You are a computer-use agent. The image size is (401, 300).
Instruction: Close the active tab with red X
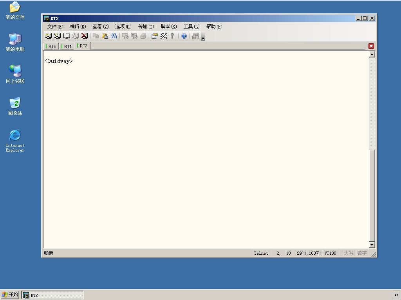click(x=371, y=46)
